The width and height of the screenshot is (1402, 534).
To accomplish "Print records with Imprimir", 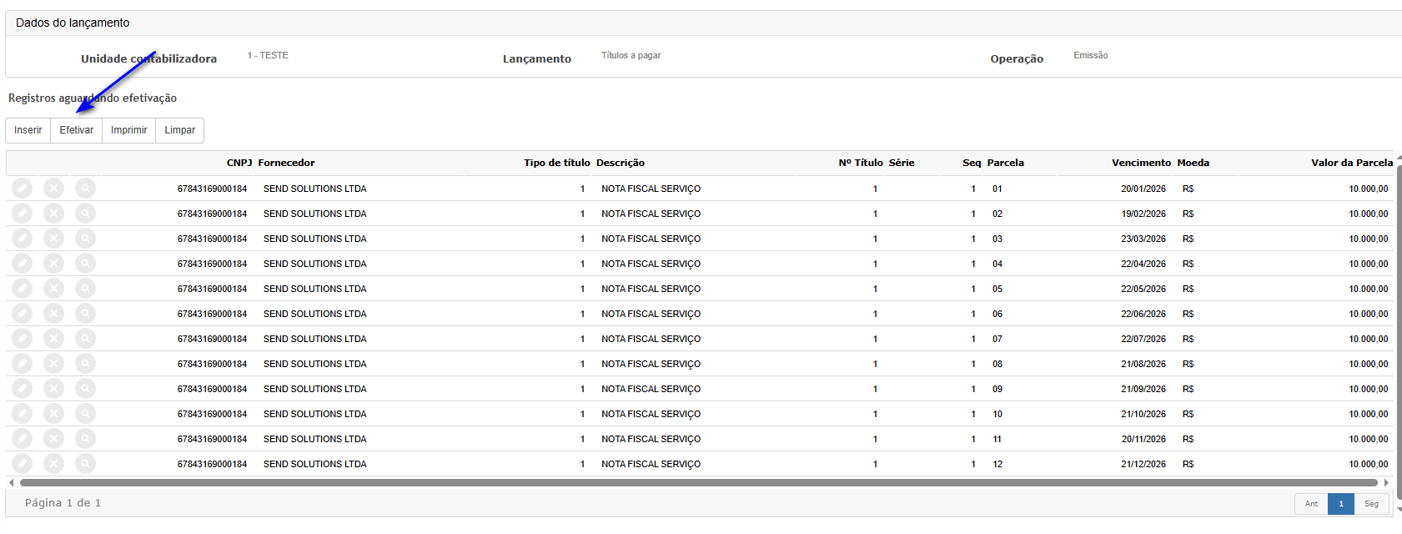I will coord(128,130).
